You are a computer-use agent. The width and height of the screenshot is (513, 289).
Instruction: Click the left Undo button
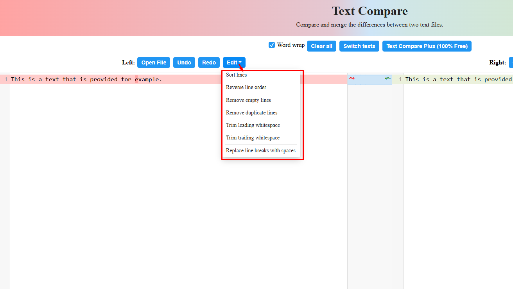tap(184, 62)
